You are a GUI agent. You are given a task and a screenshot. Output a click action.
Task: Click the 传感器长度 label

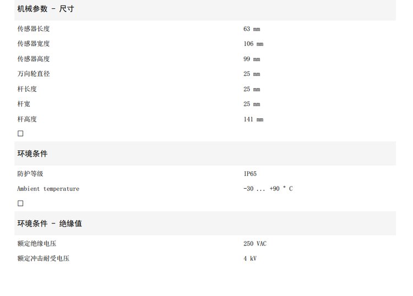tap(34, 29)
